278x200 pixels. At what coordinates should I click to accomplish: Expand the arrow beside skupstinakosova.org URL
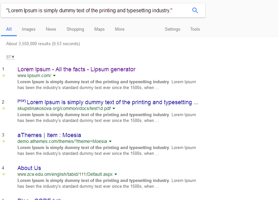pyautogui.click(x=114, y=108)
